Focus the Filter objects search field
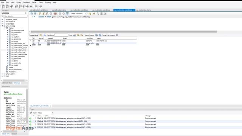 [x=15, y=16]
